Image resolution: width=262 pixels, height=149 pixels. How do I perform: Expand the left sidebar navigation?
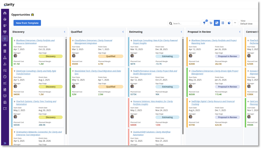(5, 143)
